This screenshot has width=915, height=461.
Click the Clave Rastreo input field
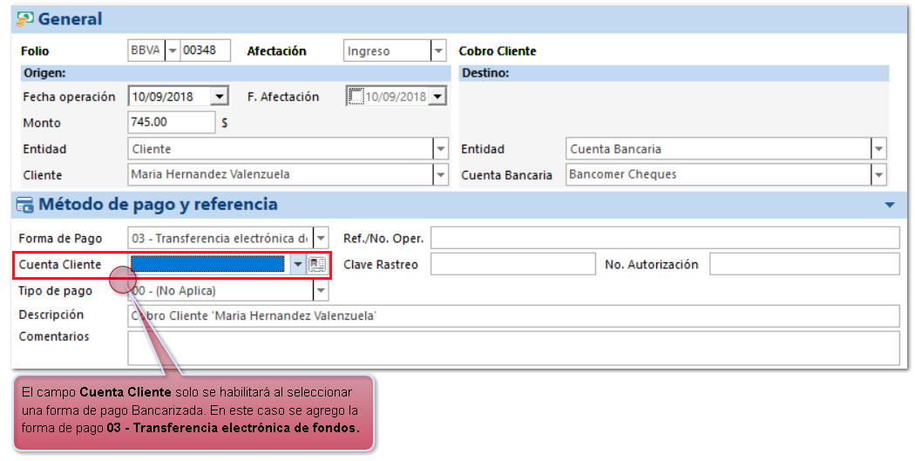point(513,264)
